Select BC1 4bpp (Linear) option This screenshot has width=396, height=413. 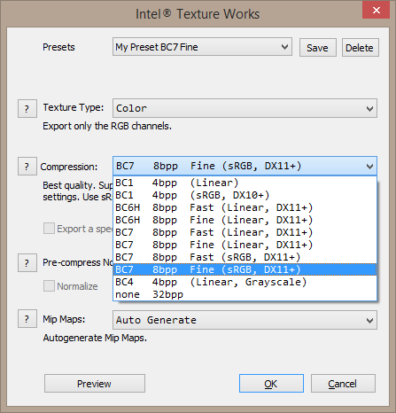[245, 183]
